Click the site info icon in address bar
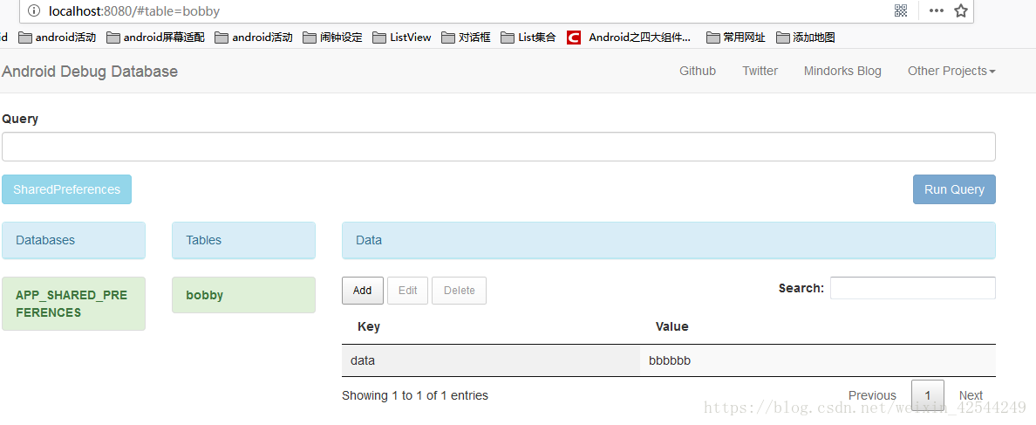The width and height of the screenshot is (1036, 425). point(34,10)
